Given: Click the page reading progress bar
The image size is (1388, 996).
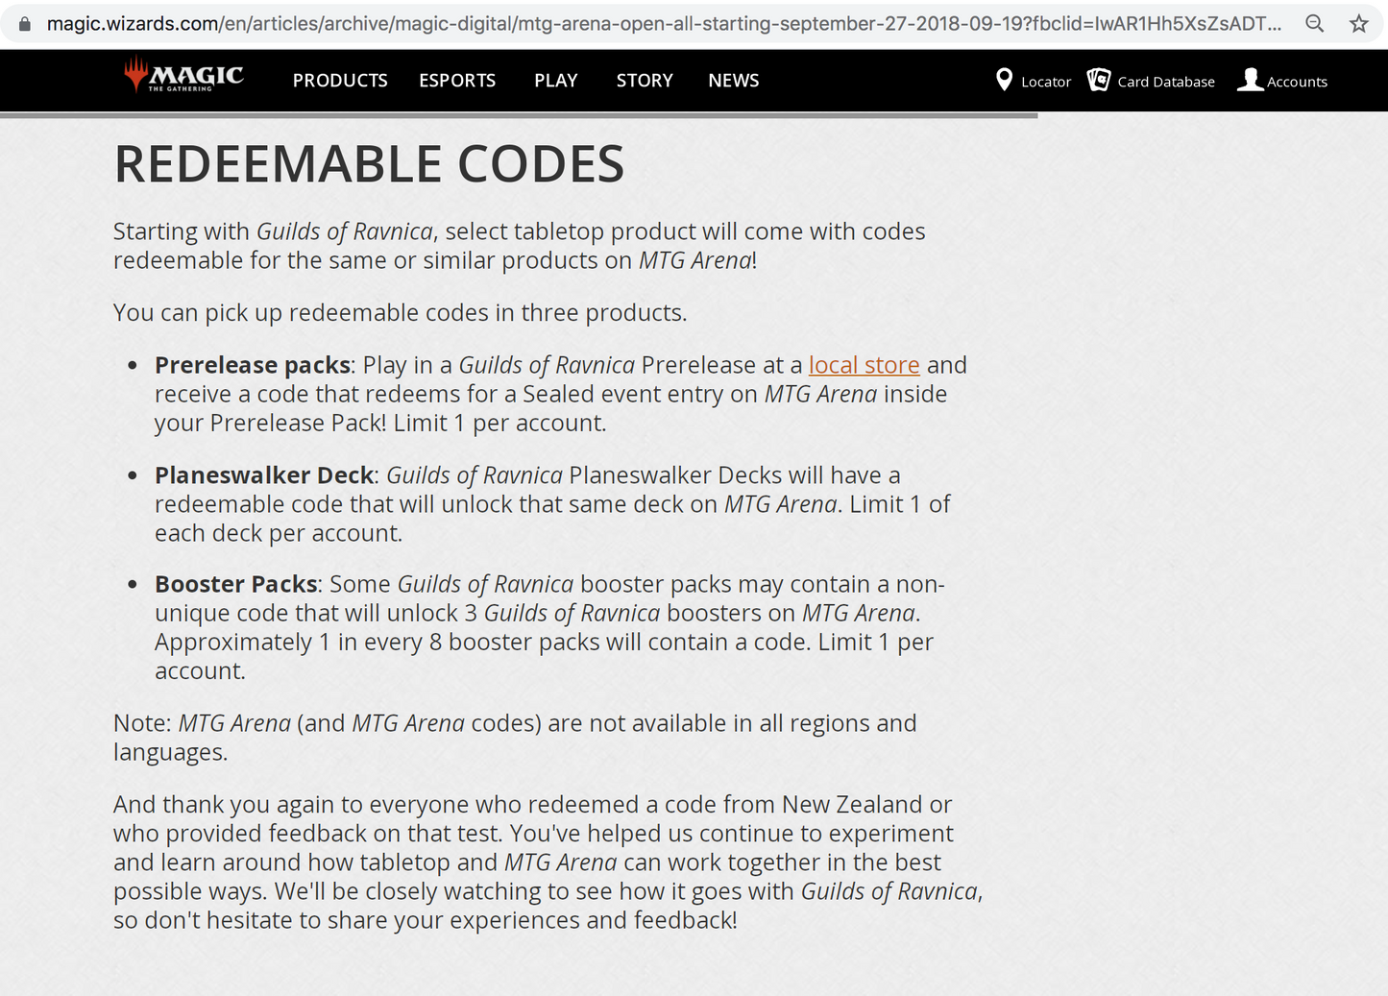Looking at the screenshot, I should click(519, 115).
